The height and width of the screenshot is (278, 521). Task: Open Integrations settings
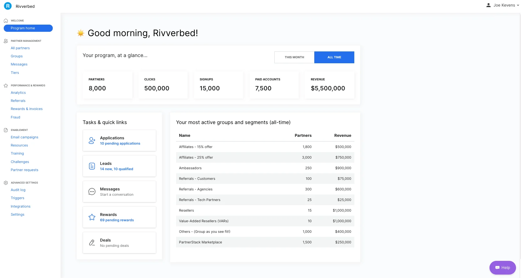coord(21,206)
